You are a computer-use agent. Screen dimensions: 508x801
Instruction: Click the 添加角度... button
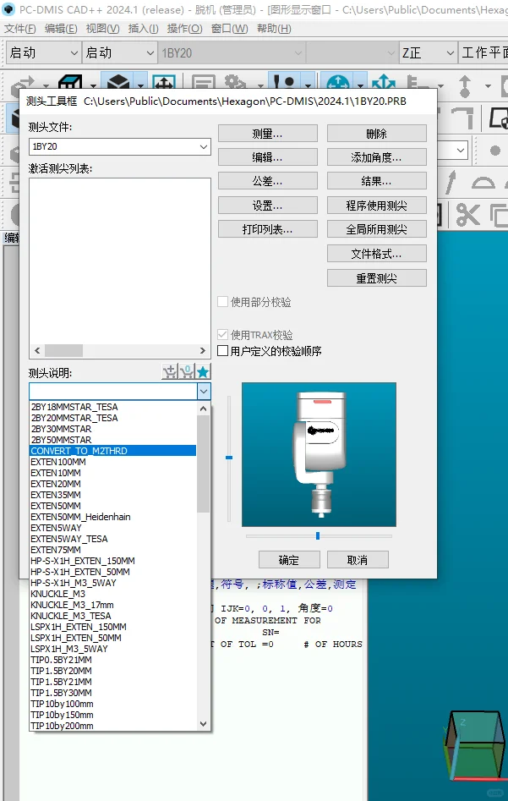click(377, 157)
